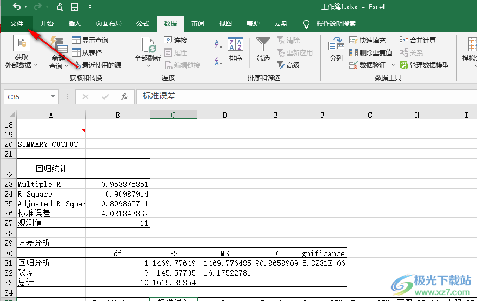Click the 残差 MS value 16.17522781

click(x=225, y=273)
